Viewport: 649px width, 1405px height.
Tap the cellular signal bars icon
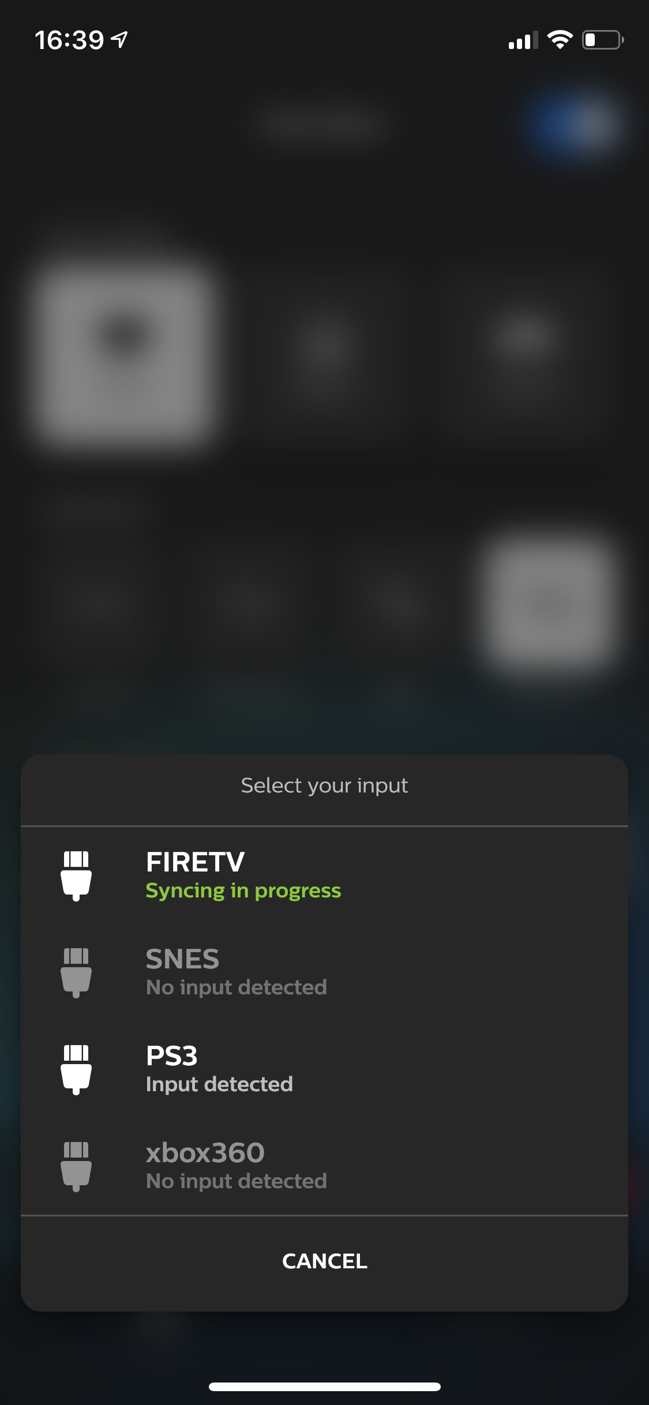coord(523,40)
